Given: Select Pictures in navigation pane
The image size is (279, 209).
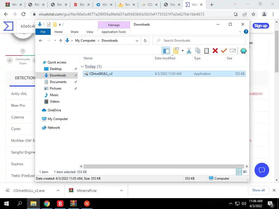Looking at the screenshot, I should 56,88.
